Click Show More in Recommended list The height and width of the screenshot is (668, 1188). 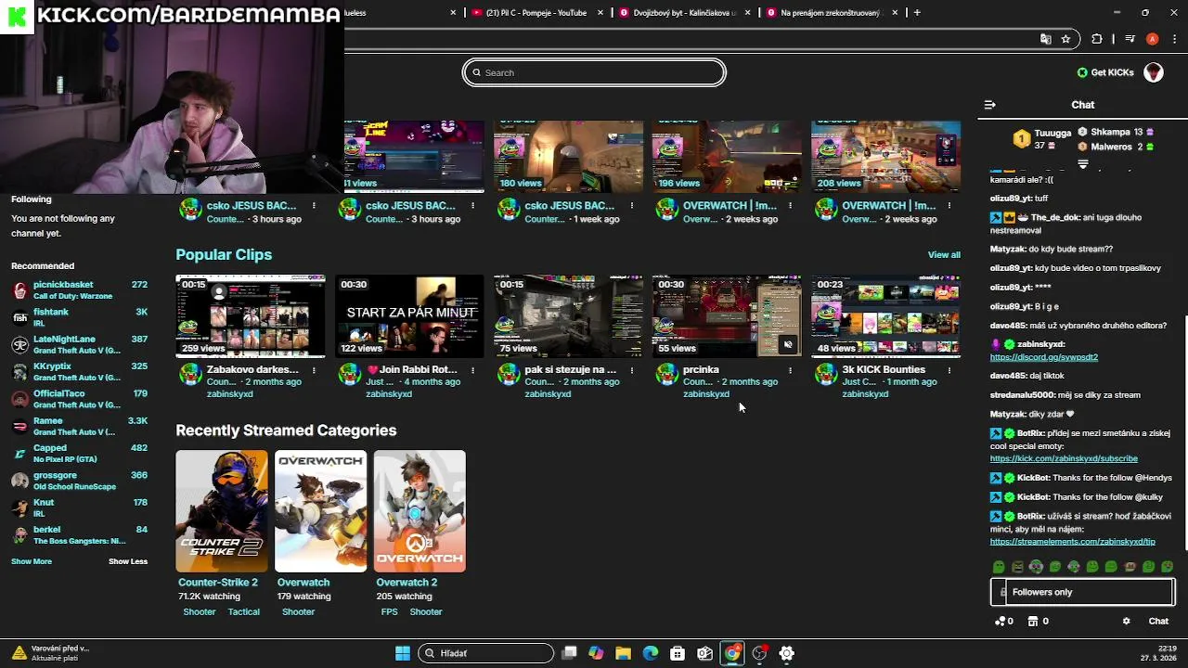(x=32, y=561)
